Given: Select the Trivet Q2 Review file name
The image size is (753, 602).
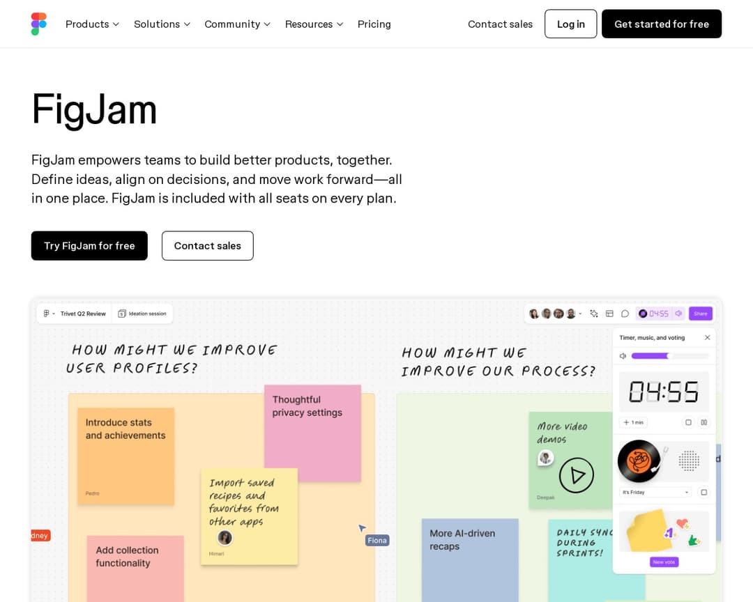Looking at the screenshot, I should click(x=83, y=314).
